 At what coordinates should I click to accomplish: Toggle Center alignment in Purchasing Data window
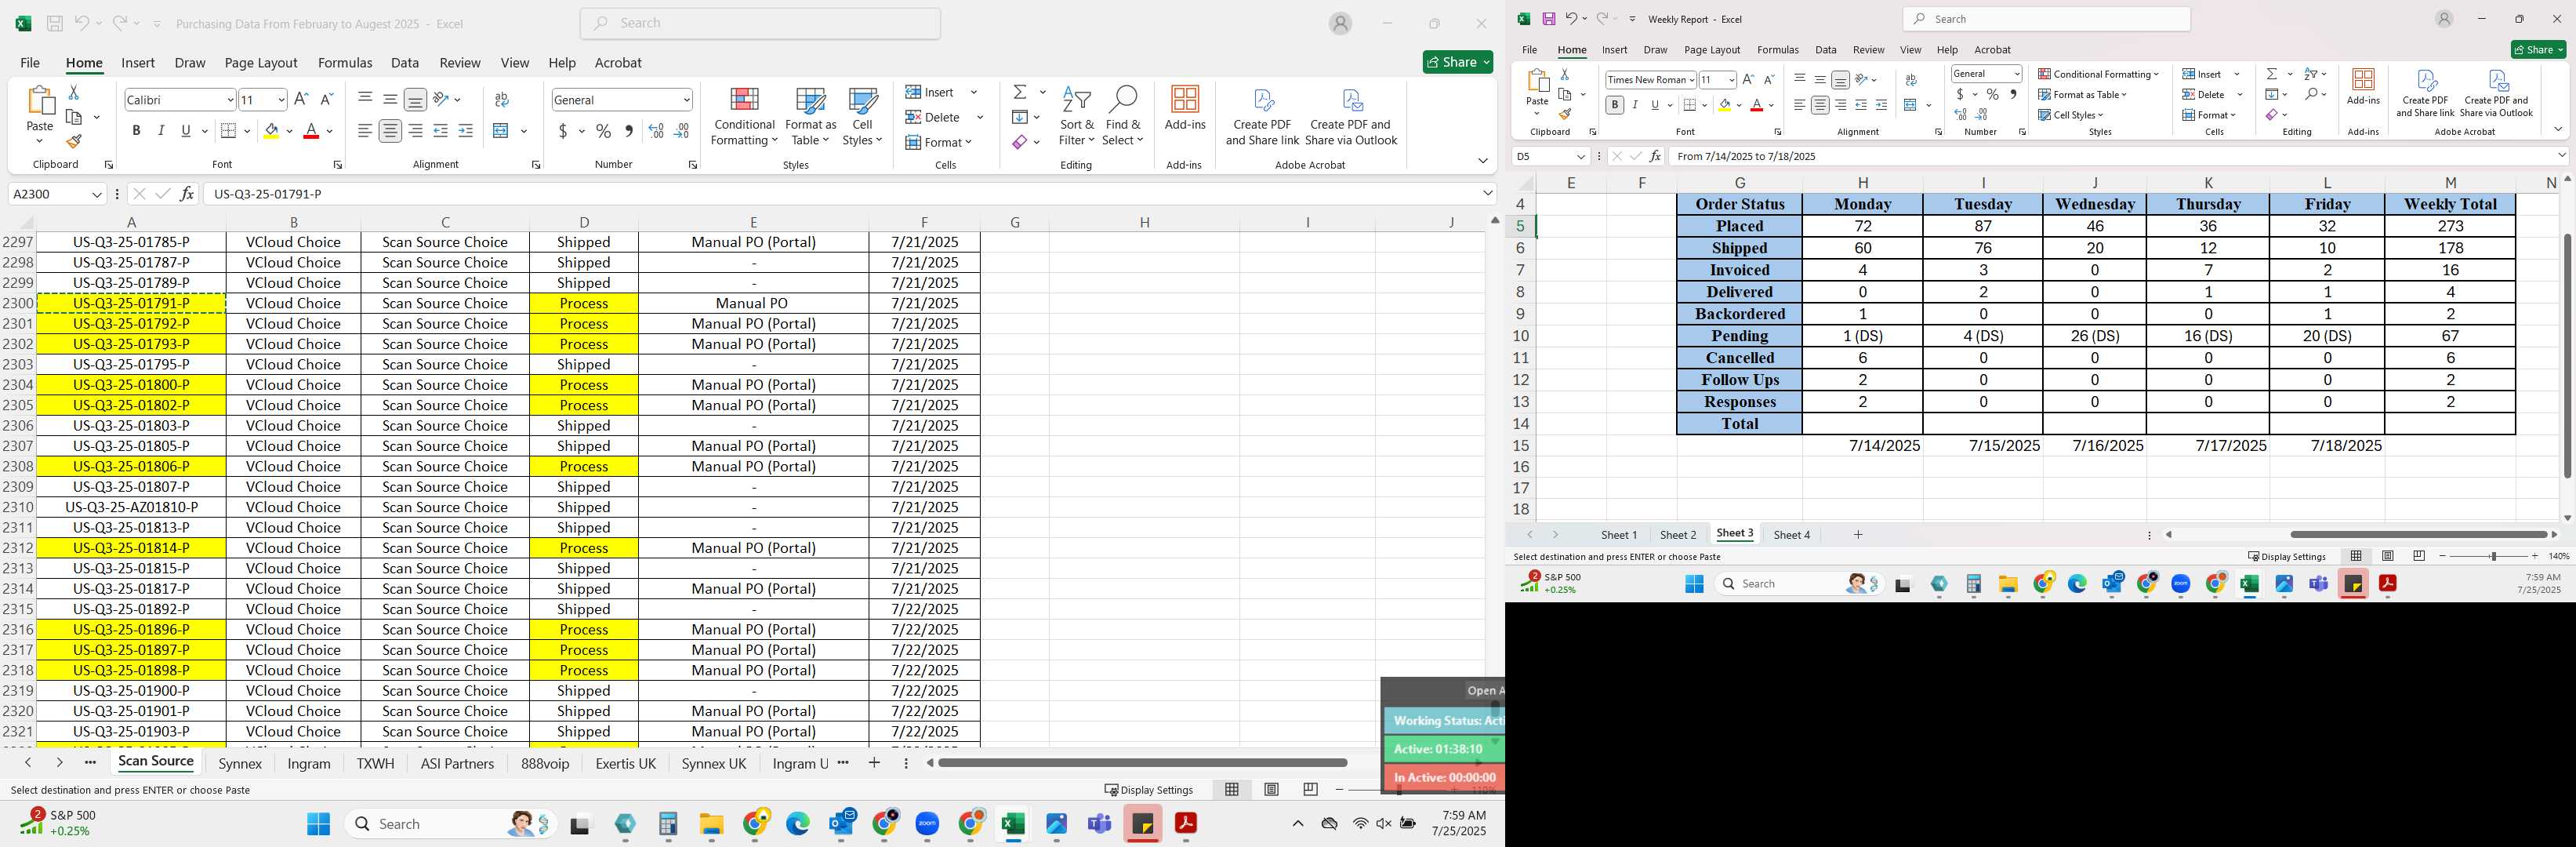(390, 131)
